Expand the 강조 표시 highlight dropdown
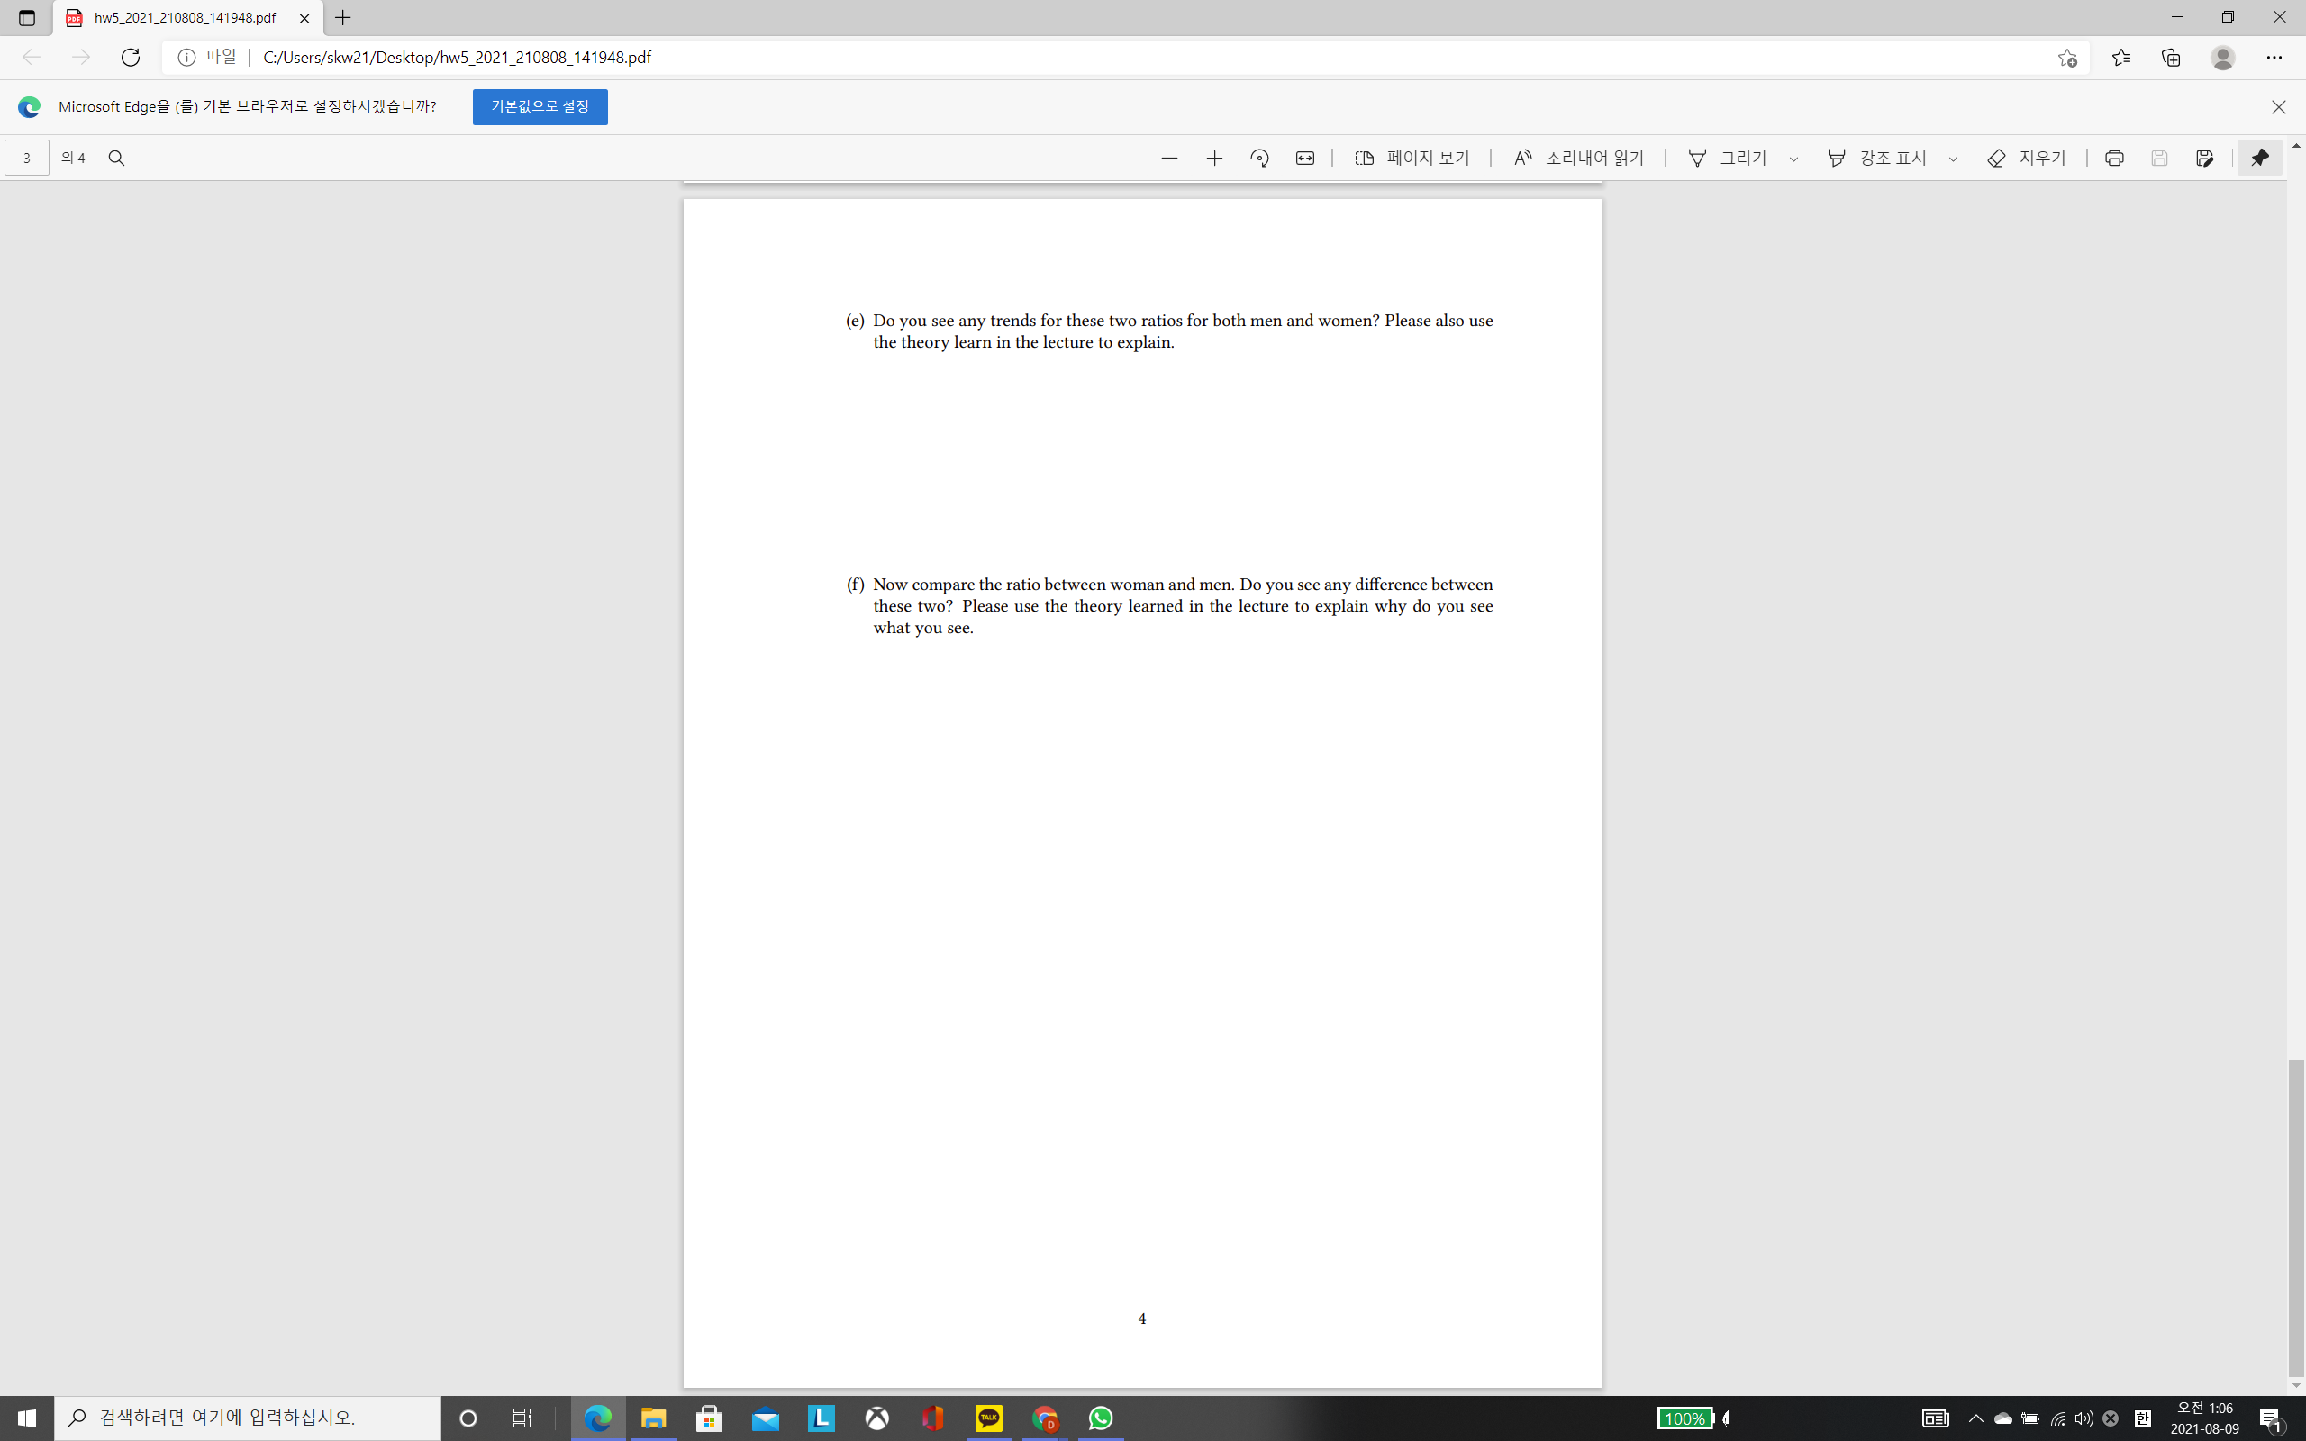This screenshot has height=1441, width=2306. [1953, 159]
